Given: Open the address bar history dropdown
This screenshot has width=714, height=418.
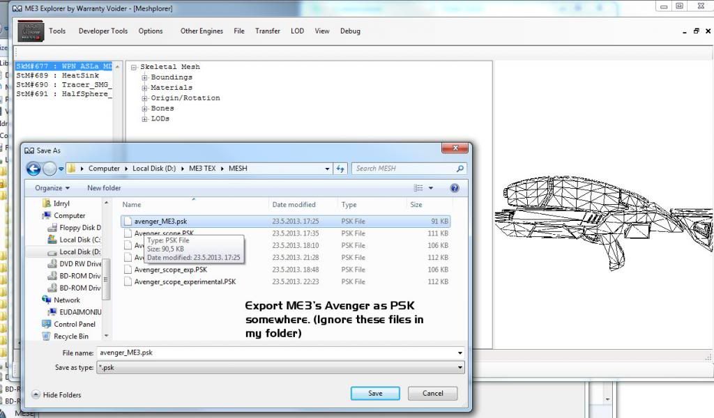Looking at the screenshot, I should click(327, 169).
